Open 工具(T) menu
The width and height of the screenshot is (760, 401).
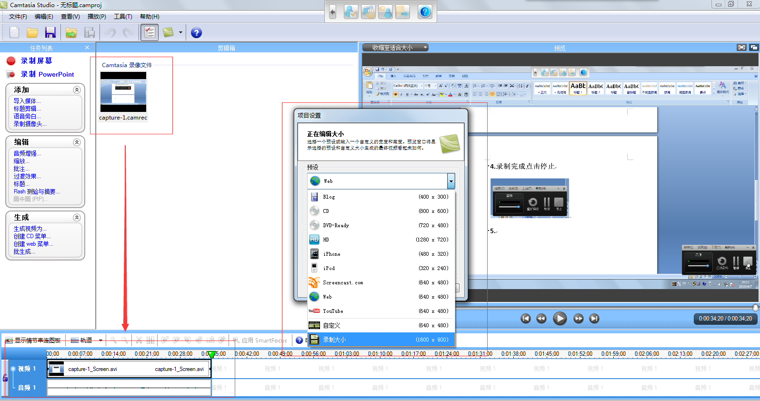(x=123, y=17)
